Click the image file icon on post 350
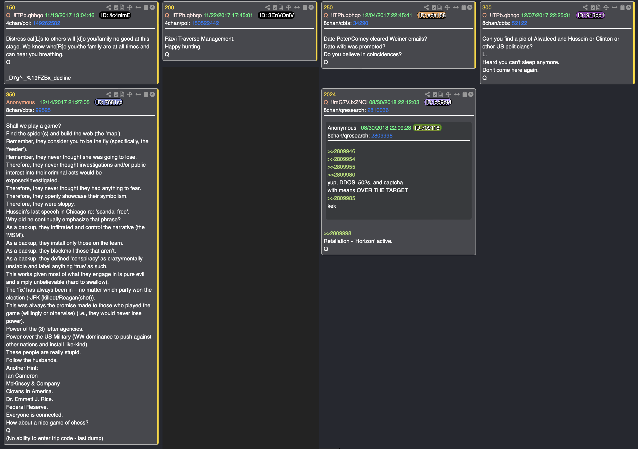Screen dimensions: 638x449 pyautogui.click(x=122, y=95)
